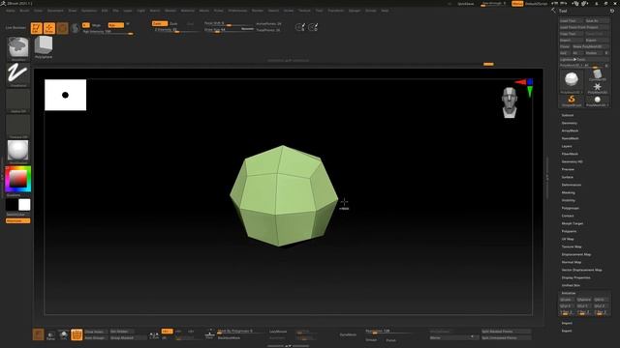Toggle the orange Zadd button
Screen dimensions: 620x348
click(160, 23)
